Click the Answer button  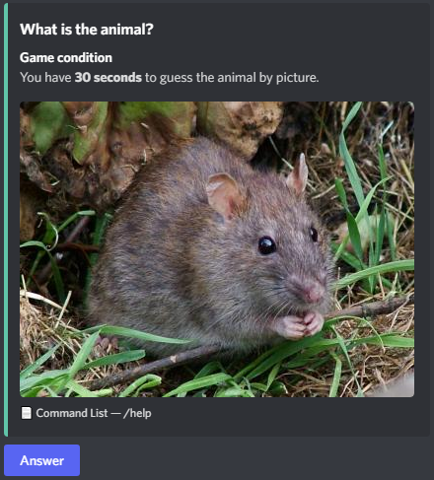pyautogui.click(x=41, y=460)
